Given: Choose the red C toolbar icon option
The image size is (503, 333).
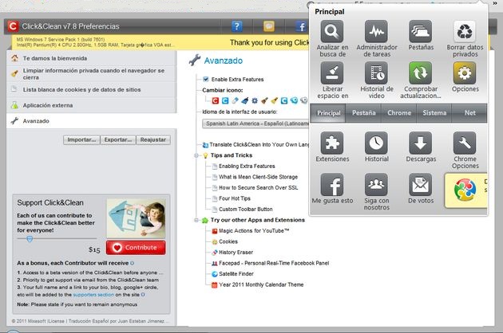Looking at the screenshot, I should pos(216,101).
